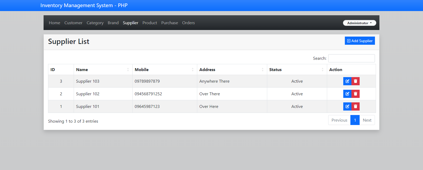The height and width of the screenshot is (170, 423).
Task: Click the Add Supplier button
Action: [360, 41]
